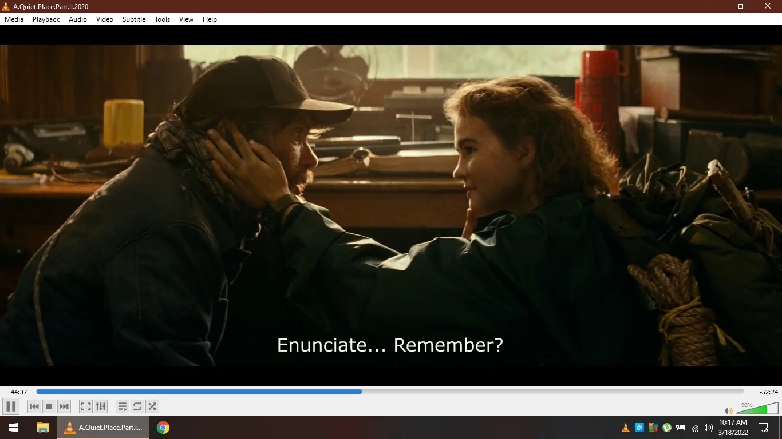Toggle fullscreen video mode
The image size is (782, 439).
(x=86, y=406)
